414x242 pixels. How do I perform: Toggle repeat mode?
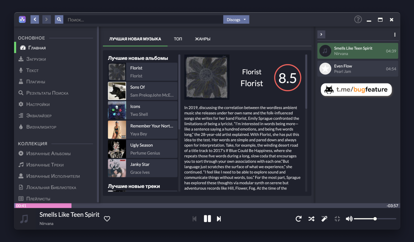pyautogui.click(x=299, y=219)
